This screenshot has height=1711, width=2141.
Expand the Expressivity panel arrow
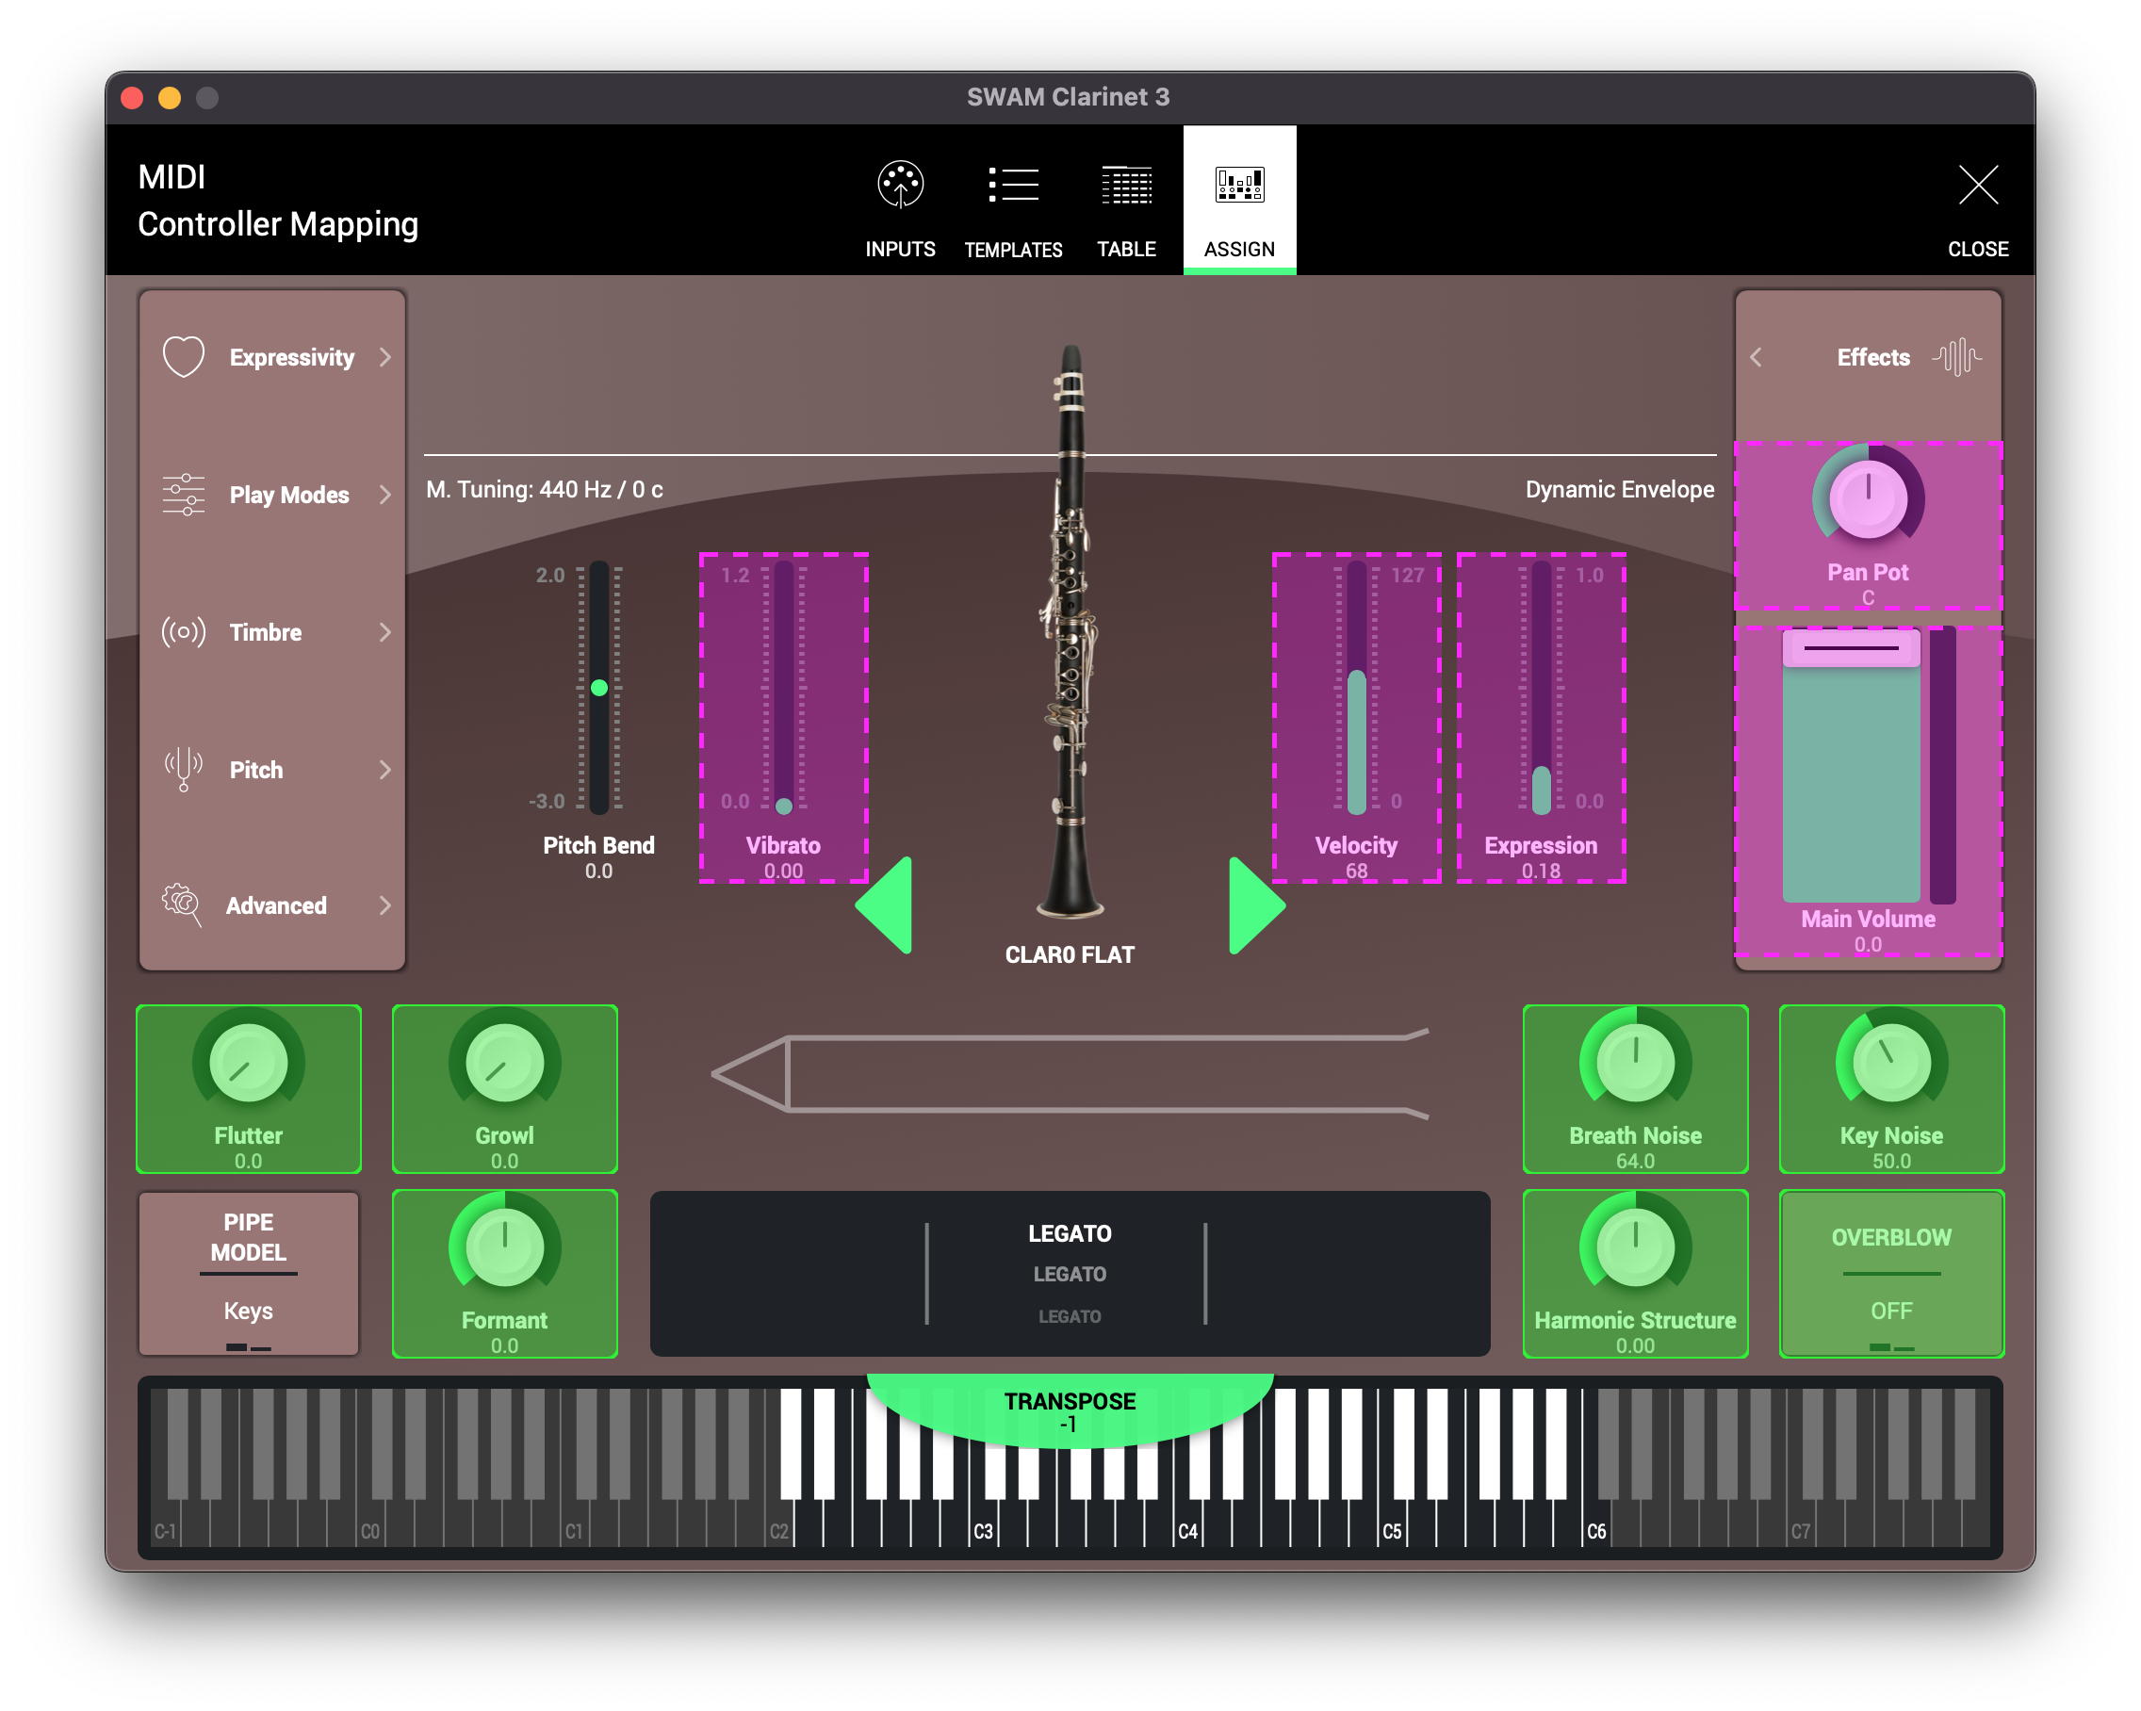coord(385,356)
